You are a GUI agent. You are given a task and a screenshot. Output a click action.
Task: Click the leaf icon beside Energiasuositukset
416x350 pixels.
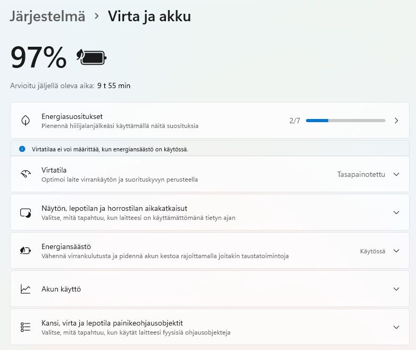26,121
